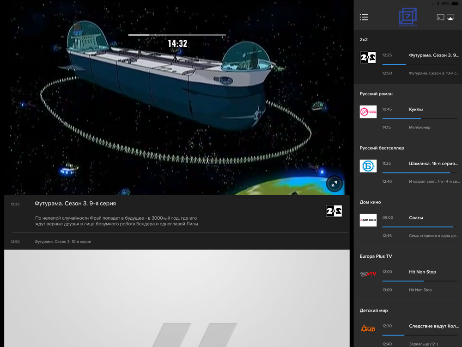Select the Русский роман channel logo
This screenshot has width=462, height=347.
point(368,112)
